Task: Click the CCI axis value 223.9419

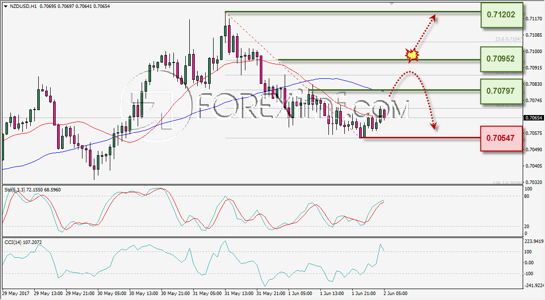Action: point(534,241)
